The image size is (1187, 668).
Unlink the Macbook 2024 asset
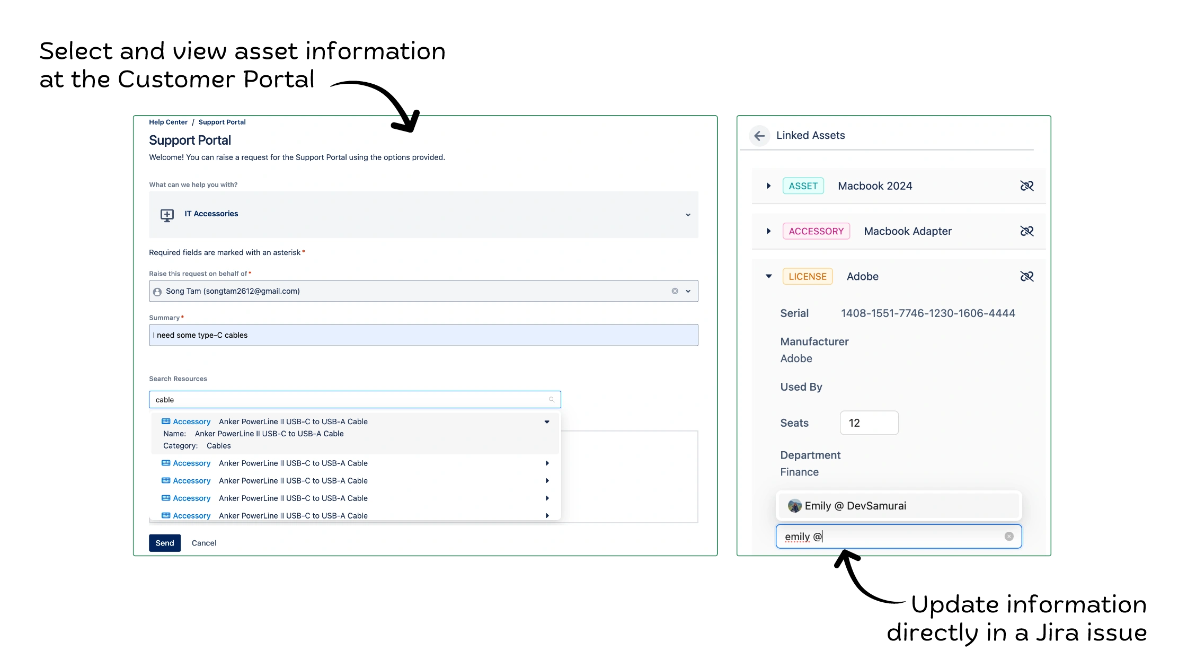[x=1026, y=186]
